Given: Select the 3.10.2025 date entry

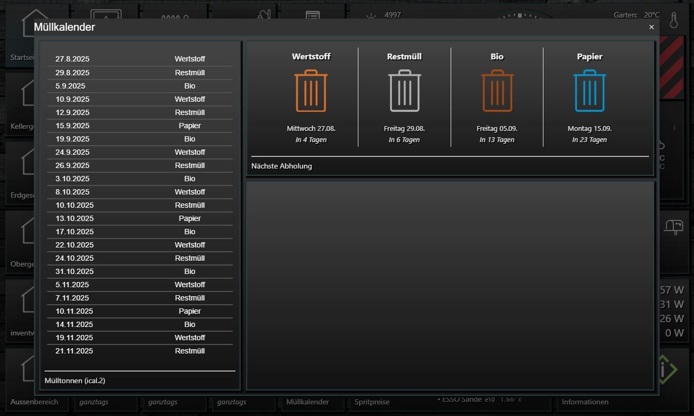Looking at the screenshot, I should coord(73,179).
